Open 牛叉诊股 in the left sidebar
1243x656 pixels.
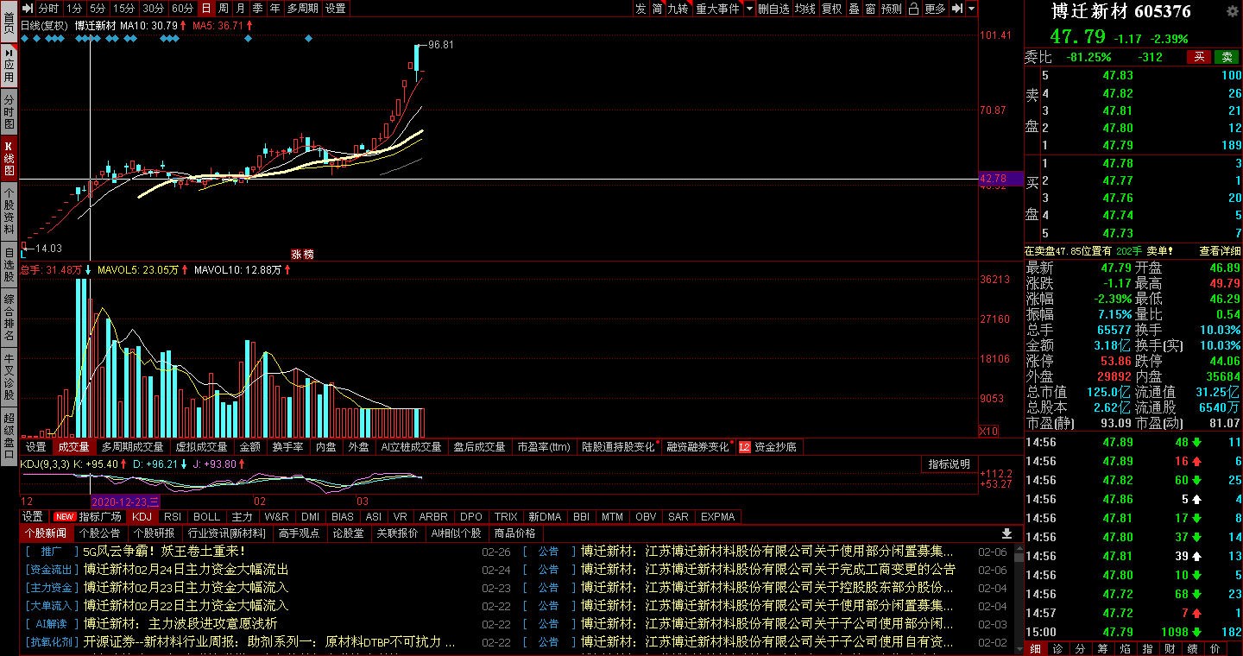coord(9,376)
